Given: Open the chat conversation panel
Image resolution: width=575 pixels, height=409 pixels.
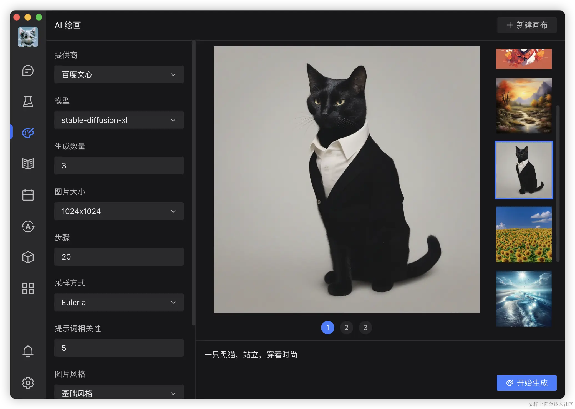Looking at the screenshot, I should 28,71.
